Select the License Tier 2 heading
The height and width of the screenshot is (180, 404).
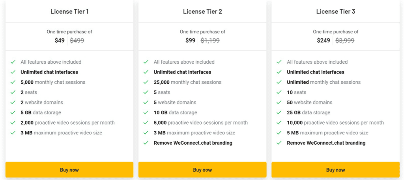pyautogui.click(x=202, y=11)
